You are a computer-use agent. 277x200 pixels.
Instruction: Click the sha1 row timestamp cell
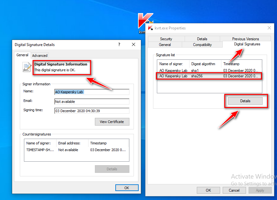241,71
